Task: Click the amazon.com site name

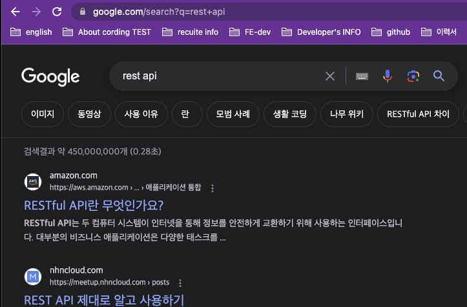Action: coord(73,175)
